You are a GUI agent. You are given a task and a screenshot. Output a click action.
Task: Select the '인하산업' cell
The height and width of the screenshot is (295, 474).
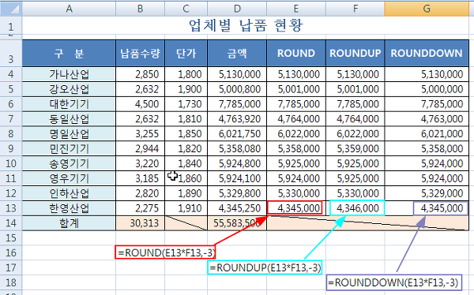click(x=69, y=193)
